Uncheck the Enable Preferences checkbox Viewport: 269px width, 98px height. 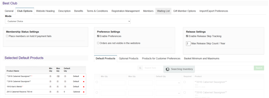98,36
